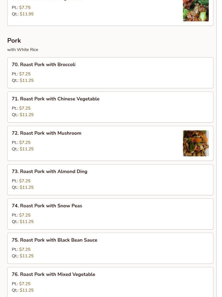Click the "with White Rice" subtitle
The height and width of the screenshot is (297, 222).
click(23, 50)
